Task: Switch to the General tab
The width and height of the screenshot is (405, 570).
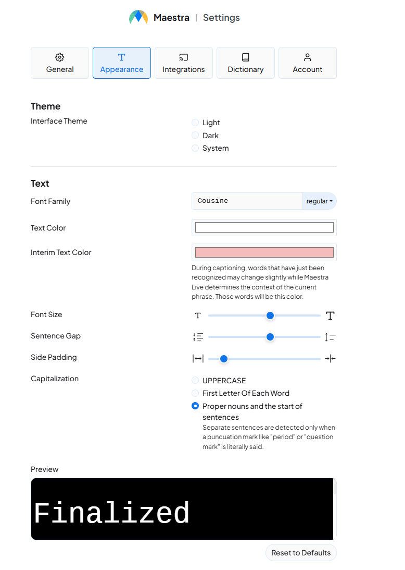Action: click(60, 63)
